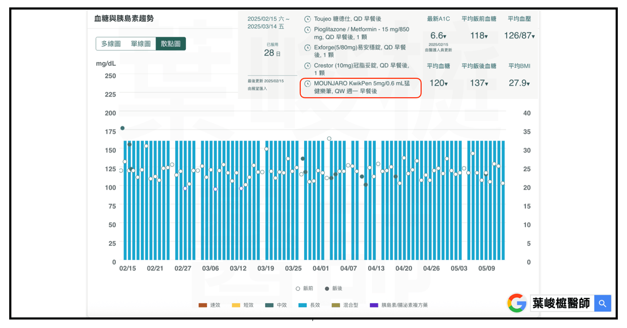Click the 飯後 filled dot legend icon

[x=327, y=289]
